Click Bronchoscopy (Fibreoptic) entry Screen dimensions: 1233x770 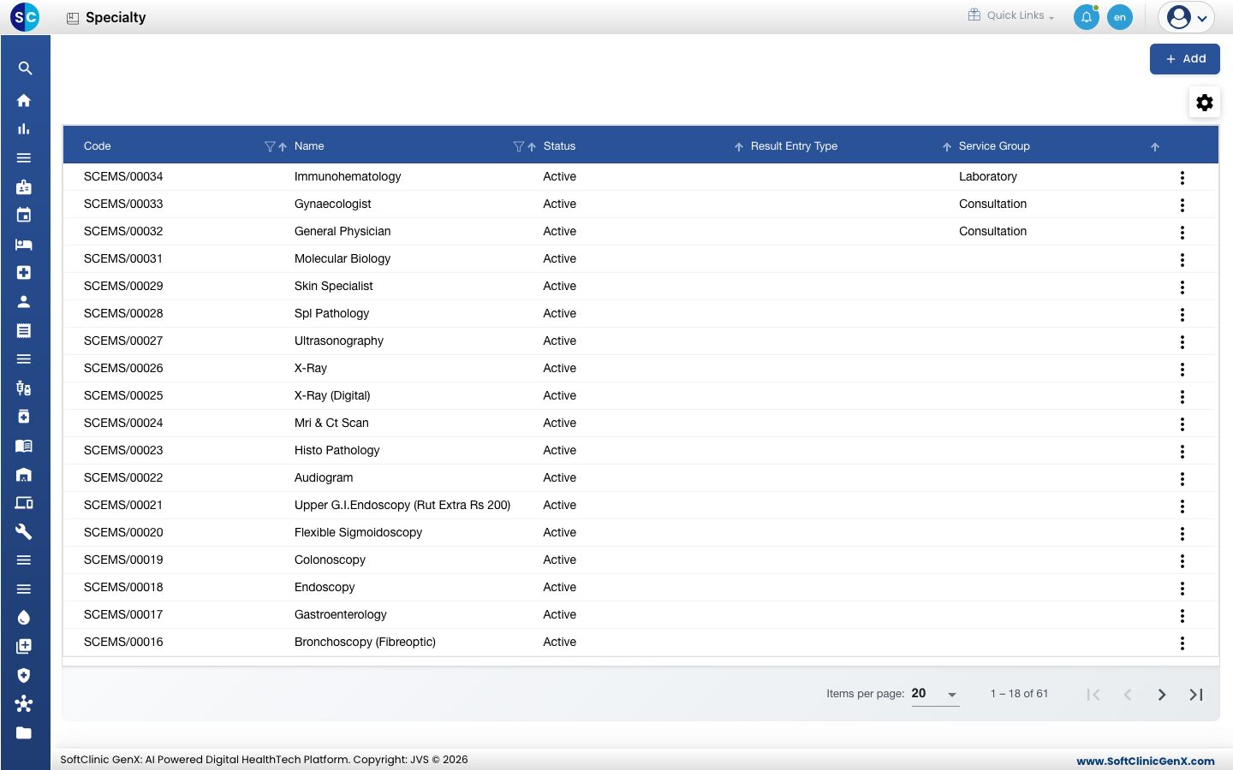(x=365, y=642)
